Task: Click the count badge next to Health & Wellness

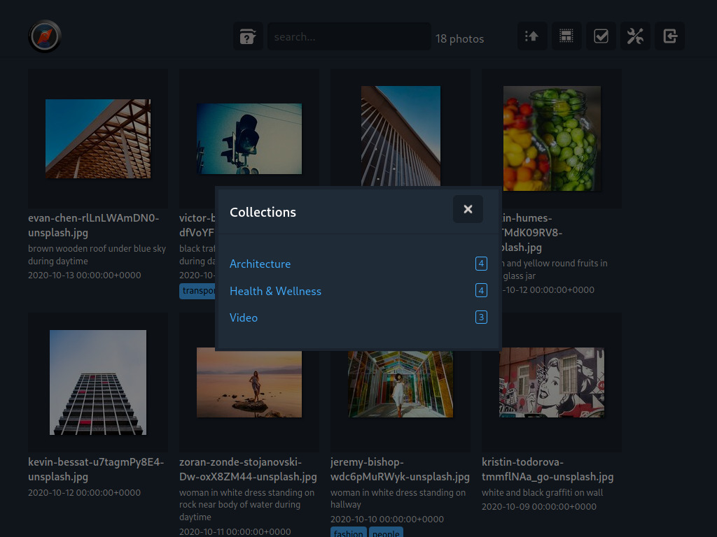Action: tap(481, 290)
